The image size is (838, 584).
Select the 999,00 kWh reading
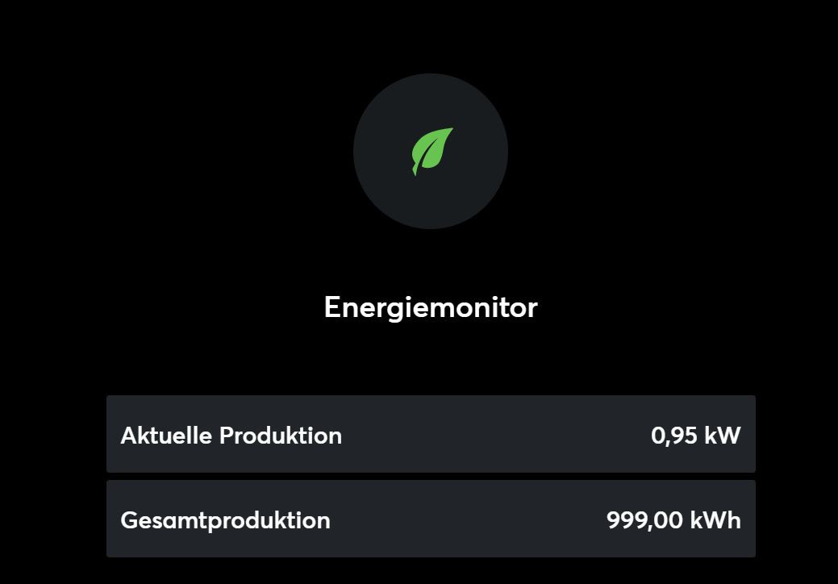tap(673, 520)
